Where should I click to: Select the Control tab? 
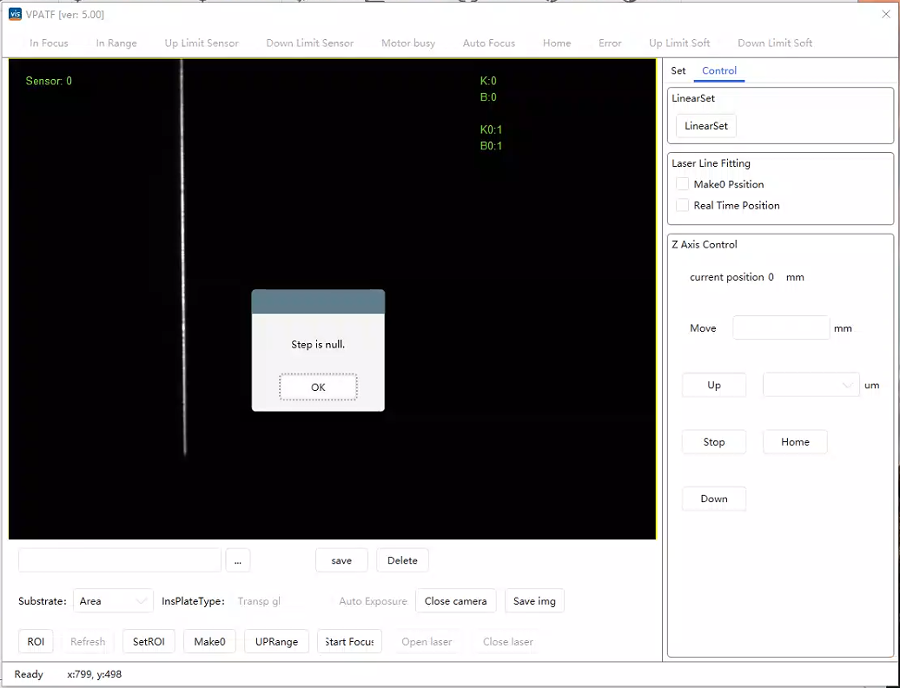coord(719,71)
